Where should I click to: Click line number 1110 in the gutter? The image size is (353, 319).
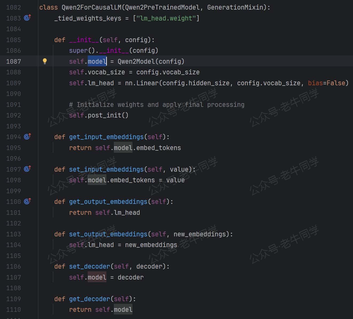tap(13, 310)
